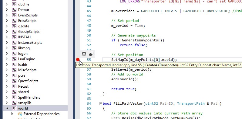This screenshot has width=242, height=119.
Task: Expand the QuestScripts project node
Action: click(x=7, y=81)
